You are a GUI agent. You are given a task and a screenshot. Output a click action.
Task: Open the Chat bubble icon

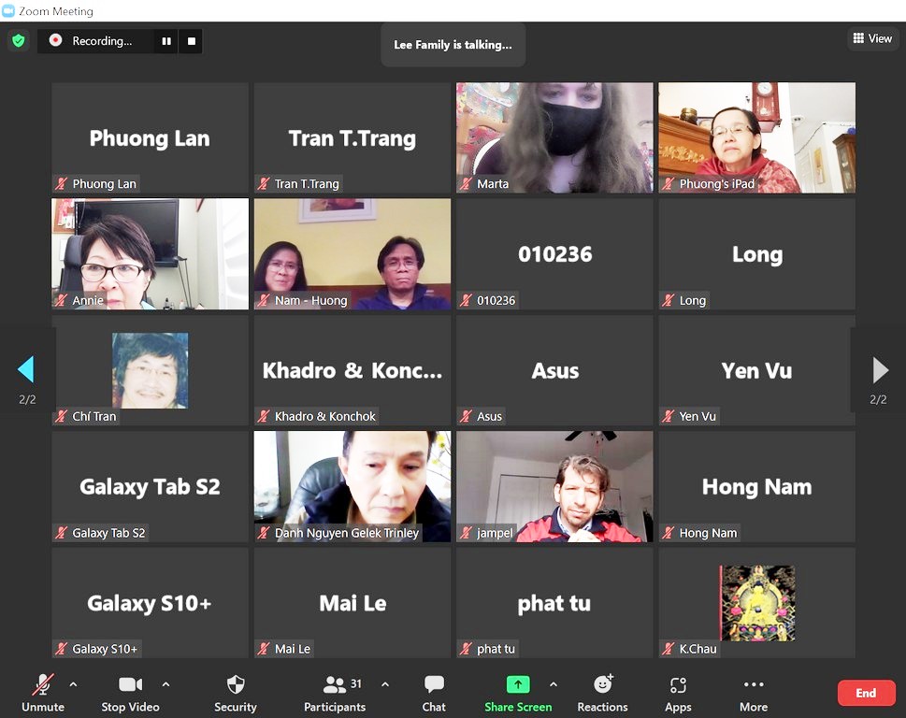click(434, 684)
